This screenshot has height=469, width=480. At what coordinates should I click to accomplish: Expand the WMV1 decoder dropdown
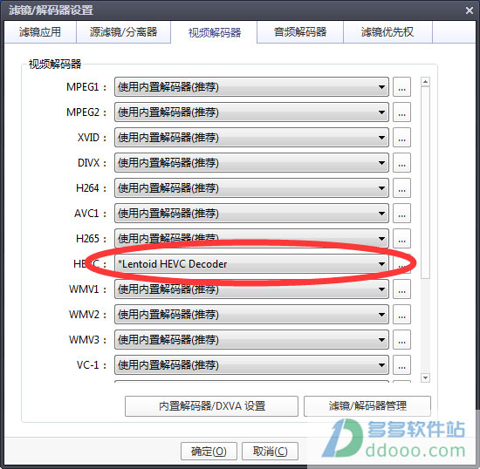point(251,289)
